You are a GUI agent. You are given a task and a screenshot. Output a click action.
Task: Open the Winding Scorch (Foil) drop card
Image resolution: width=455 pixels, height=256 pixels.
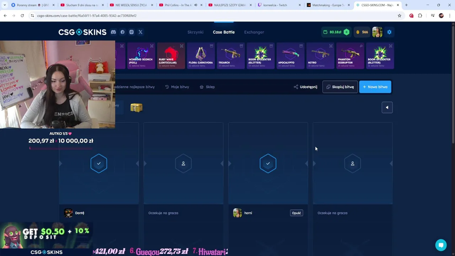[x=141, y=56]
